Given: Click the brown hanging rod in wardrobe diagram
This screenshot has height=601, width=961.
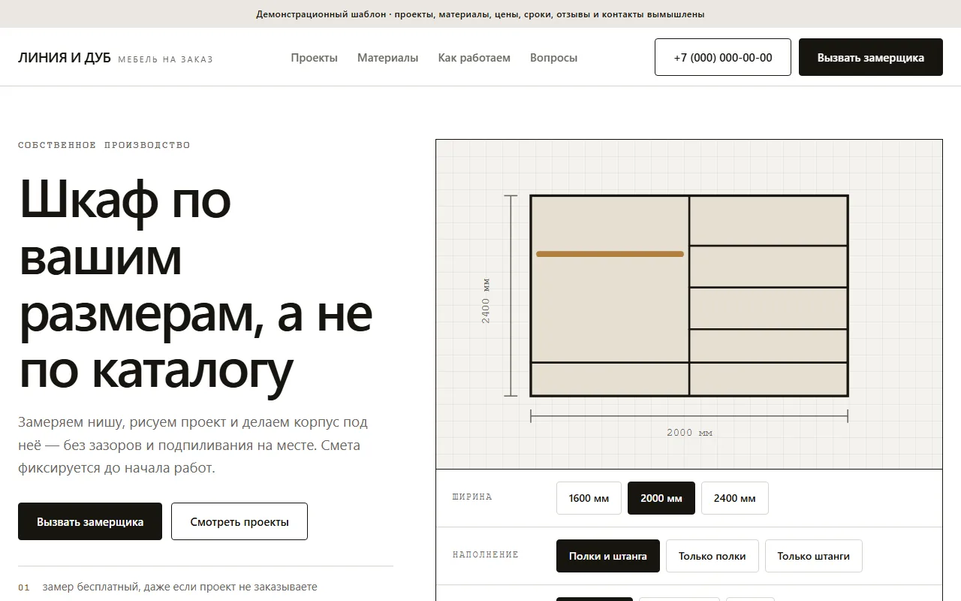Looking at the screenshot, I should (x=610, y=254).
